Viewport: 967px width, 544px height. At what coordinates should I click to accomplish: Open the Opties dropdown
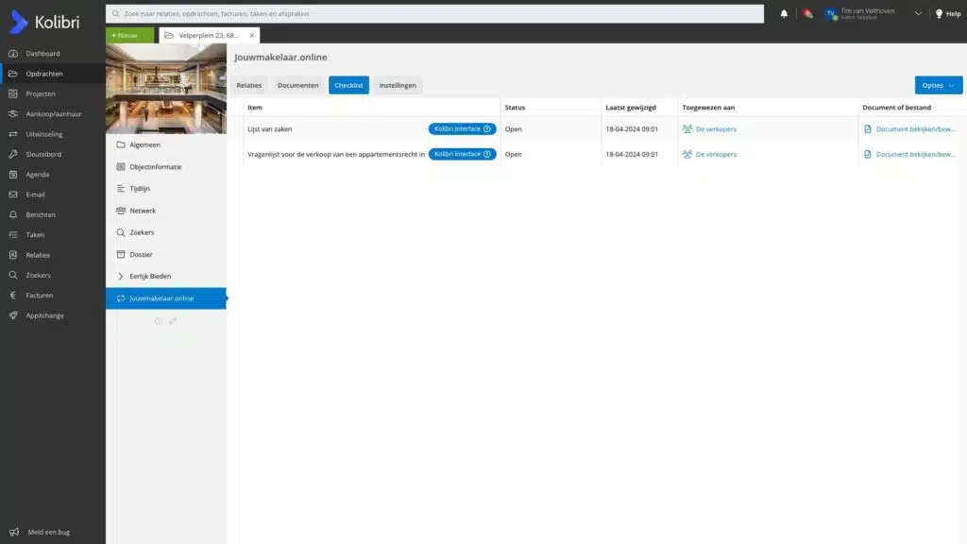[x=936, y=84]
